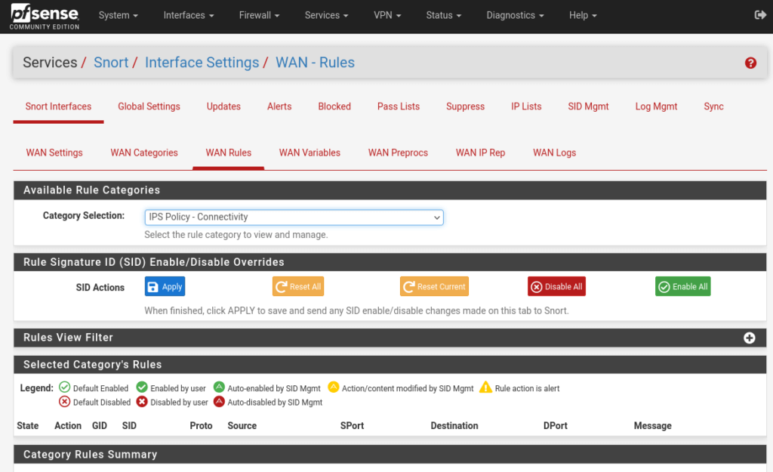
Task: Click the red Disable All button
Action: [556, 286]
